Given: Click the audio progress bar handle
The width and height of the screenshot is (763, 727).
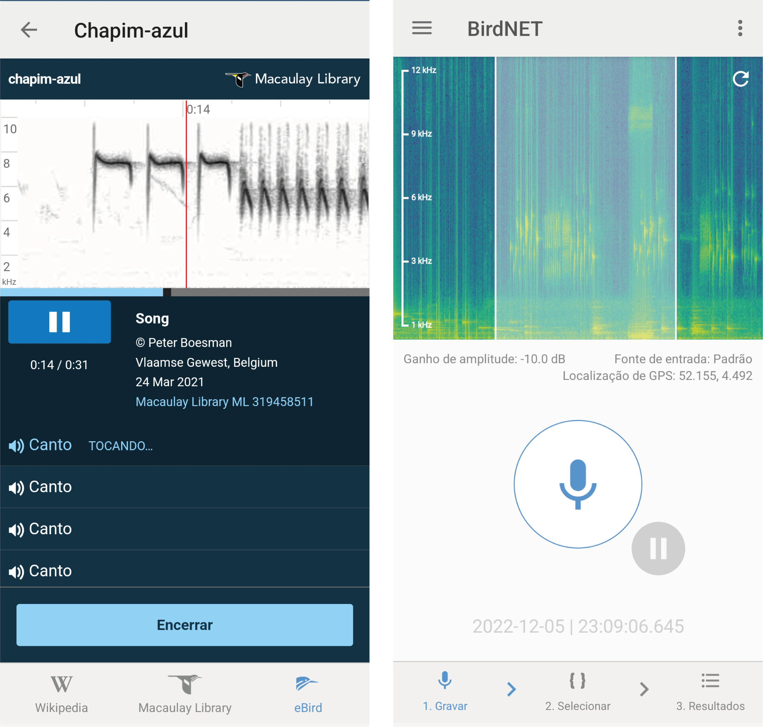Looking at the screenshot, I should (x=167, y=292).
